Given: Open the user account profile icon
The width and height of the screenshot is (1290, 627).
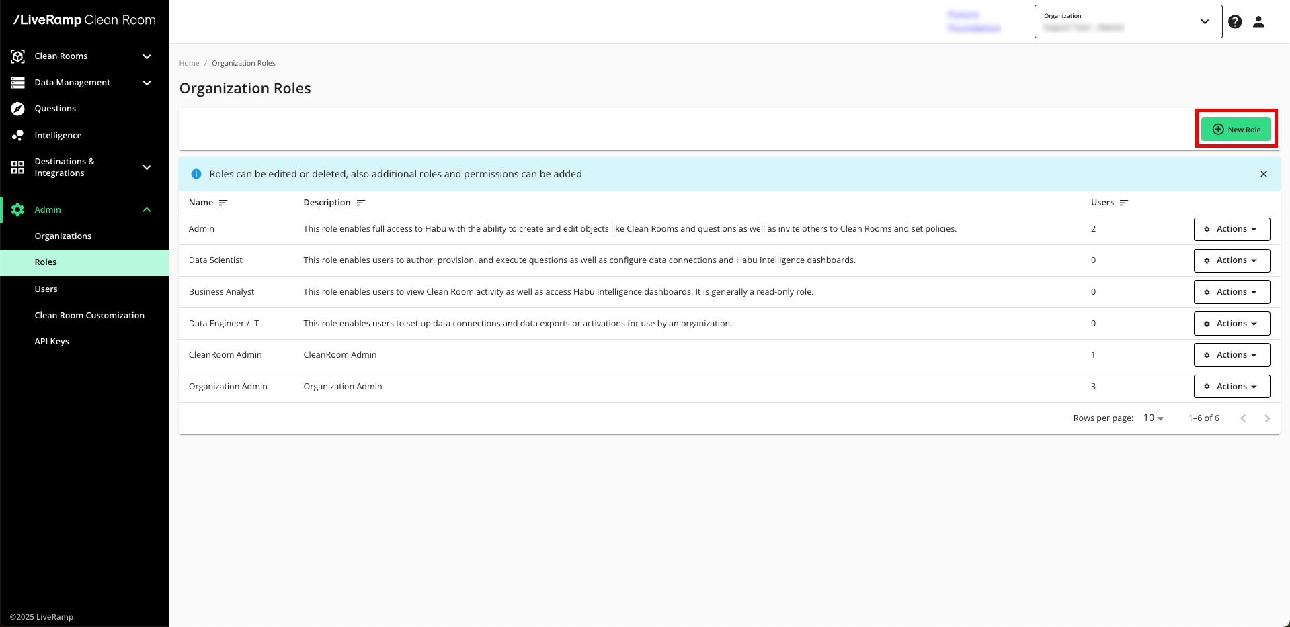Looking at the screenshot, I should click(1258, 21).
